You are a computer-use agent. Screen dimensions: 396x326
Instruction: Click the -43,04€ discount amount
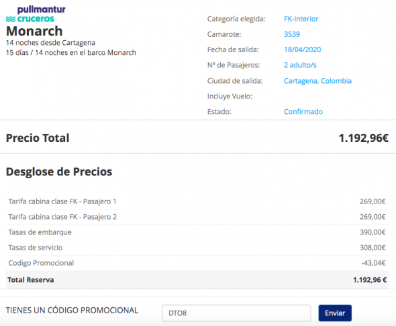coord(374,263)
